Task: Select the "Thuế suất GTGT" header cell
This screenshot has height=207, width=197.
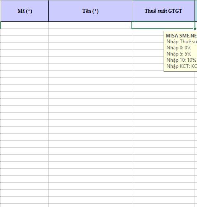Action: click(163, 11)
